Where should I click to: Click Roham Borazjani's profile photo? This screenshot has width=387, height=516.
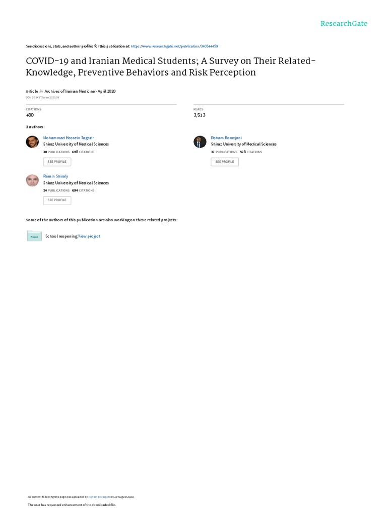pyautogui.click(x=200, y=142)
